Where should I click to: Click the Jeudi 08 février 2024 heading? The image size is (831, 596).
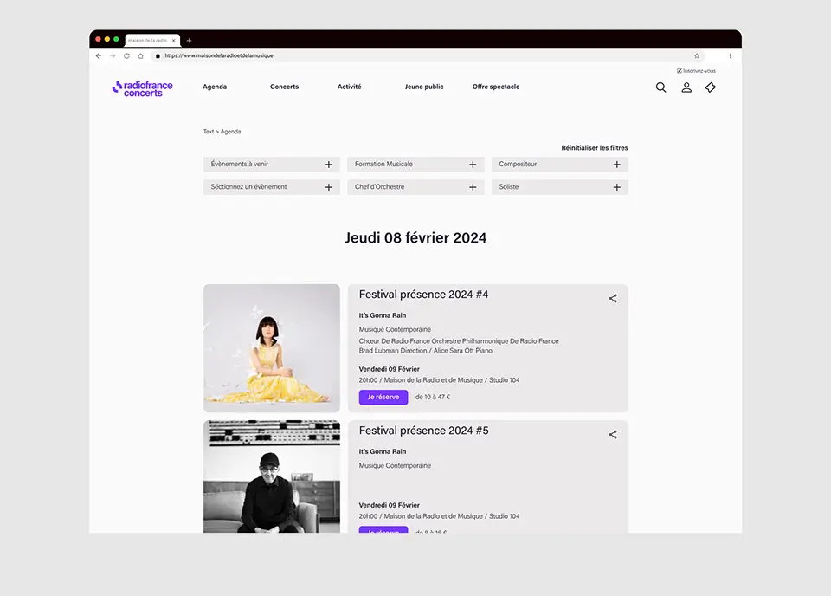(415, 238)
